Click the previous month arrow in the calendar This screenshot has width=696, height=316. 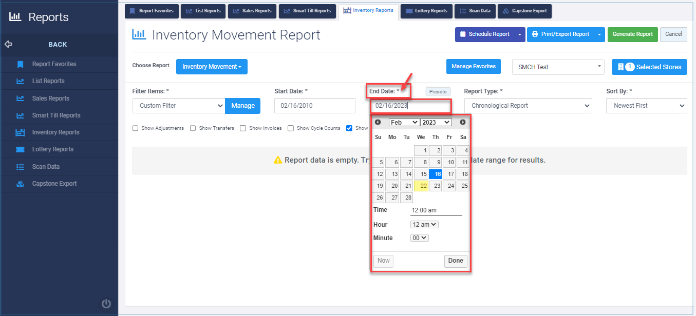click(378, 122)
